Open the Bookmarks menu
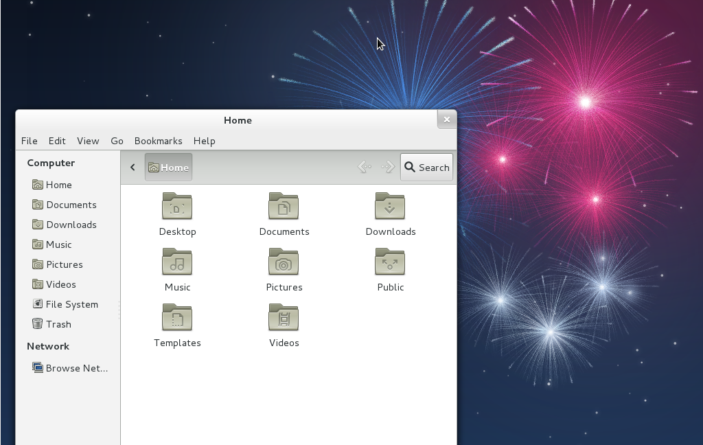This screenshot has height=445, width=703. pos(158,141)
